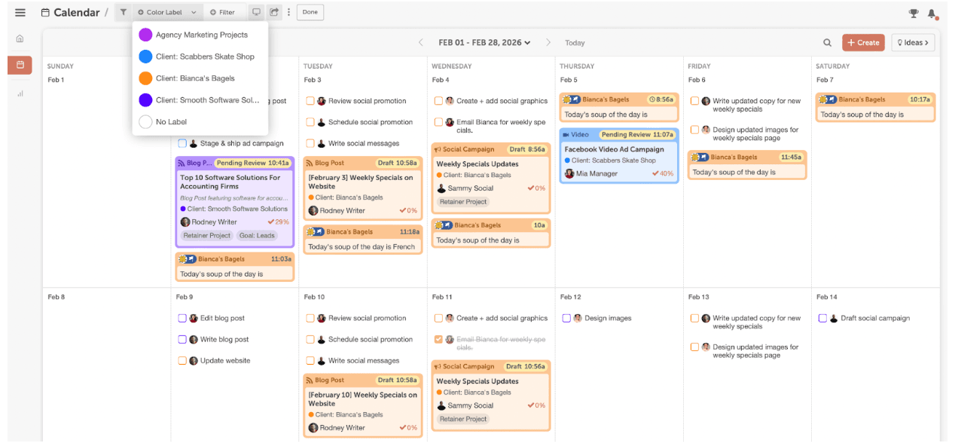This screenshot has width=955, height=443.
Task: Uncheck completed 'Email Bianca' task on Feb 11
Action: coord(438,340)
